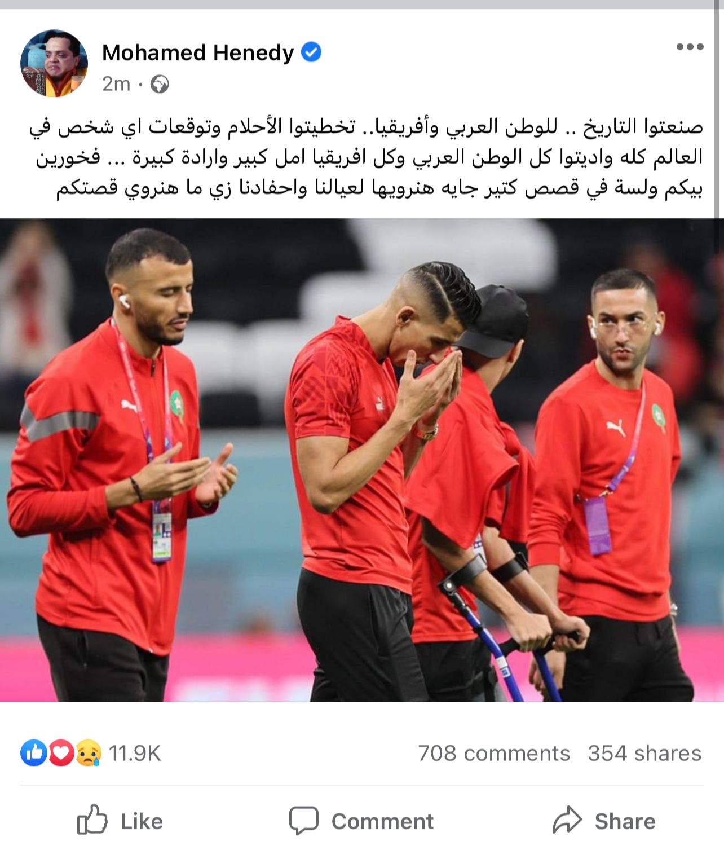Click the sad face reaction icon
This screenshot has height=850, width=724.
(89, 753)
